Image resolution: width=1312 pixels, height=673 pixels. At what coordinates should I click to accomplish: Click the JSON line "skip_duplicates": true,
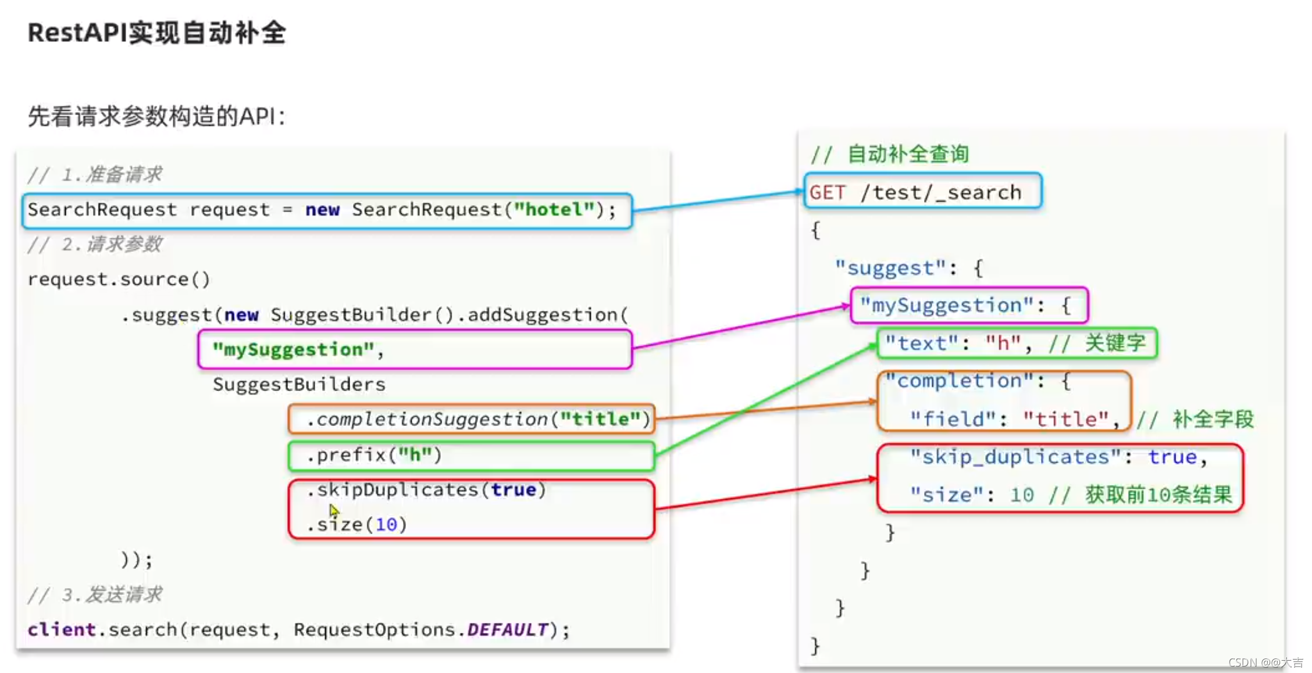(x=1059, y=457)
